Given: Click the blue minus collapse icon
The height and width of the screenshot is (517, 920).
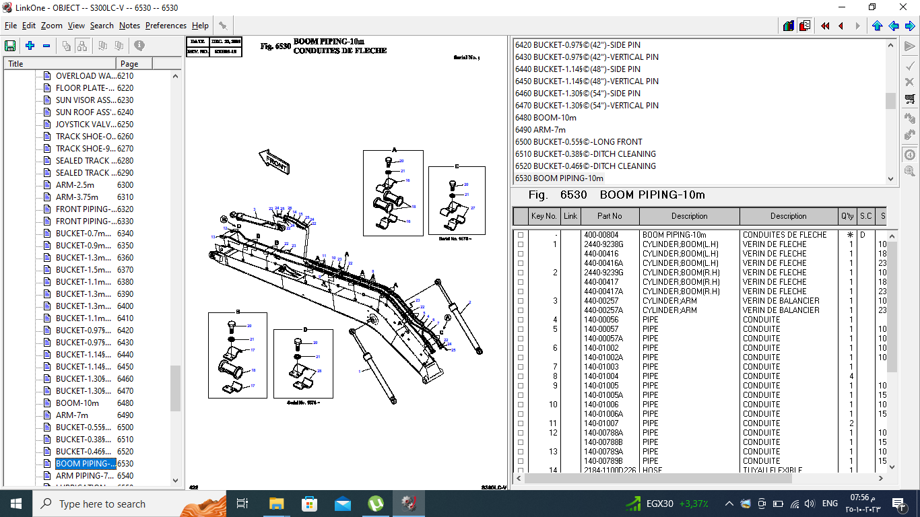Looking at the screenshot, I should (x=46, y=46).
